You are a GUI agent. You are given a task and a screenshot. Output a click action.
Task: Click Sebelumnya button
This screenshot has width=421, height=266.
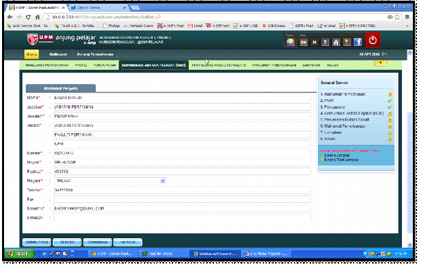(37, 242)
